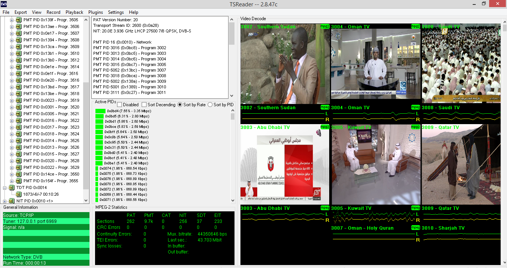Click the PMT icon for Progr. 3523
This screenshot has height=268, width=507.
point(19,127)
